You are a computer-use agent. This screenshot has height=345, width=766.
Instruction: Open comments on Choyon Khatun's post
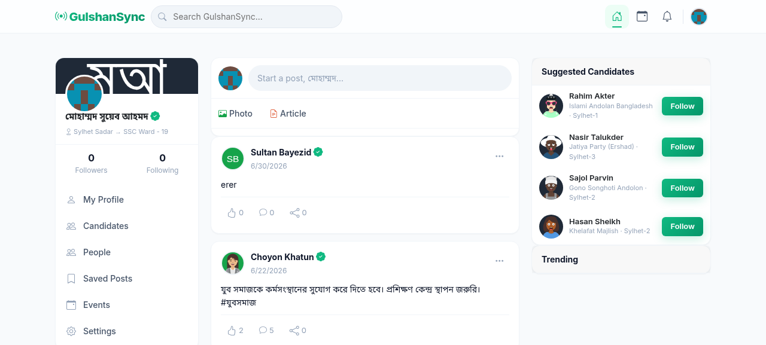coord(266,331)
